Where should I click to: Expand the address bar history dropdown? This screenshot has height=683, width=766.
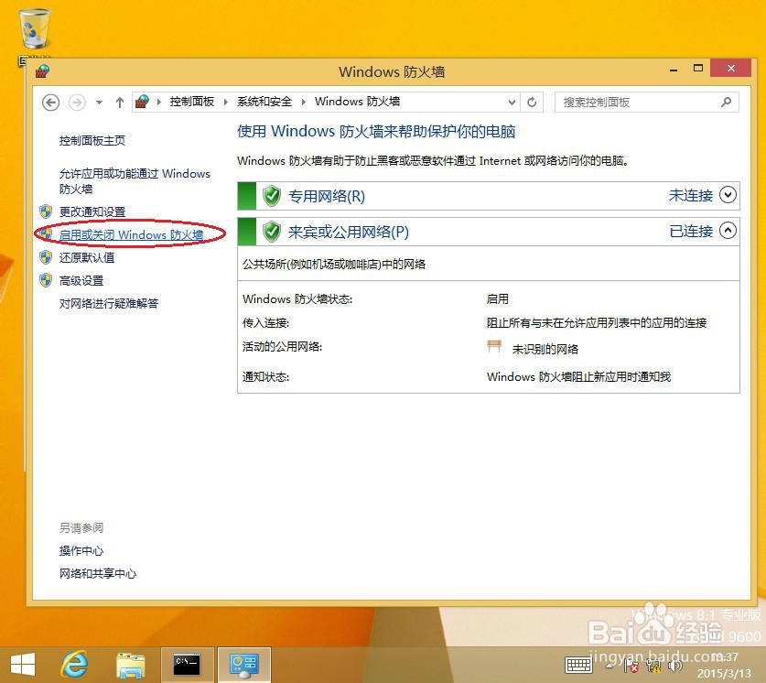[512, 103]
